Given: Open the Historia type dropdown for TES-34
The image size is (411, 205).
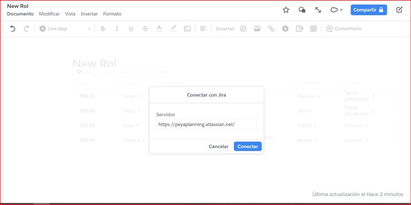Looking at the screenshot, I should 134,140.
